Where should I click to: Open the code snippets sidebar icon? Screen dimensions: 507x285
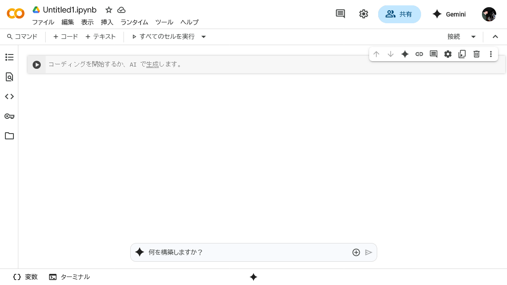9,96
